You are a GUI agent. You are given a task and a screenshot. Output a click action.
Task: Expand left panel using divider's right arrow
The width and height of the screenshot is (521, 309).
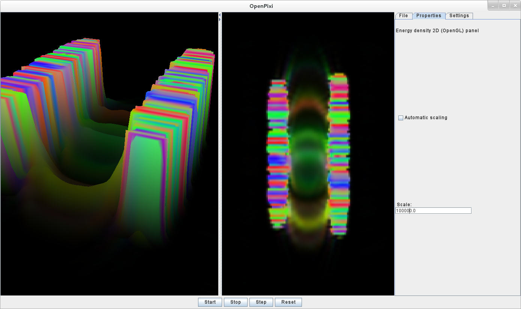pos(220,19)
